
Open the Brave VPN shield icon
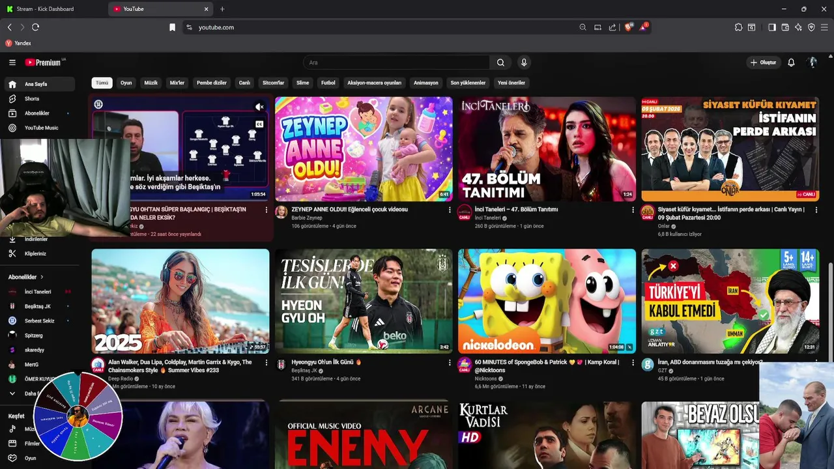click(x=811, y=27)
